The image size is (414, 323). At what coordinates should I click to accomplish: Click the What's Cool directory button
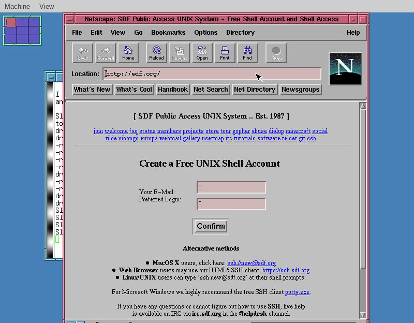point(134,90)
